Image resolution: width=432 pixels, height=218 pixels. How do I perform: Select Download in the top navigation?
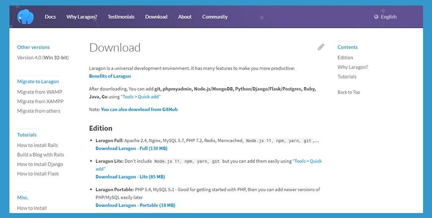pyautogui.click(x=156, y=17)
